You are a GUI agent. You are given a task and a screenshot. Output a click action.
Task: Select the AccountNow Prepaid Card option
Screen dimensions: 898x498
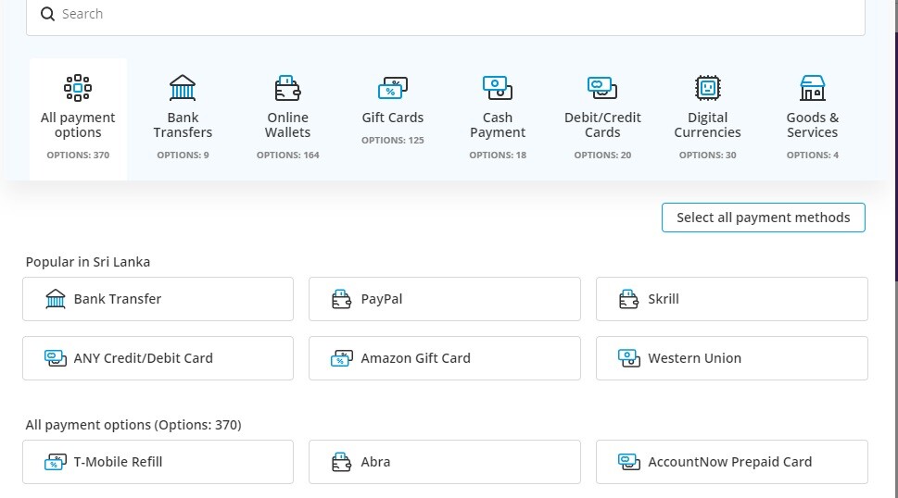[732, 462]
